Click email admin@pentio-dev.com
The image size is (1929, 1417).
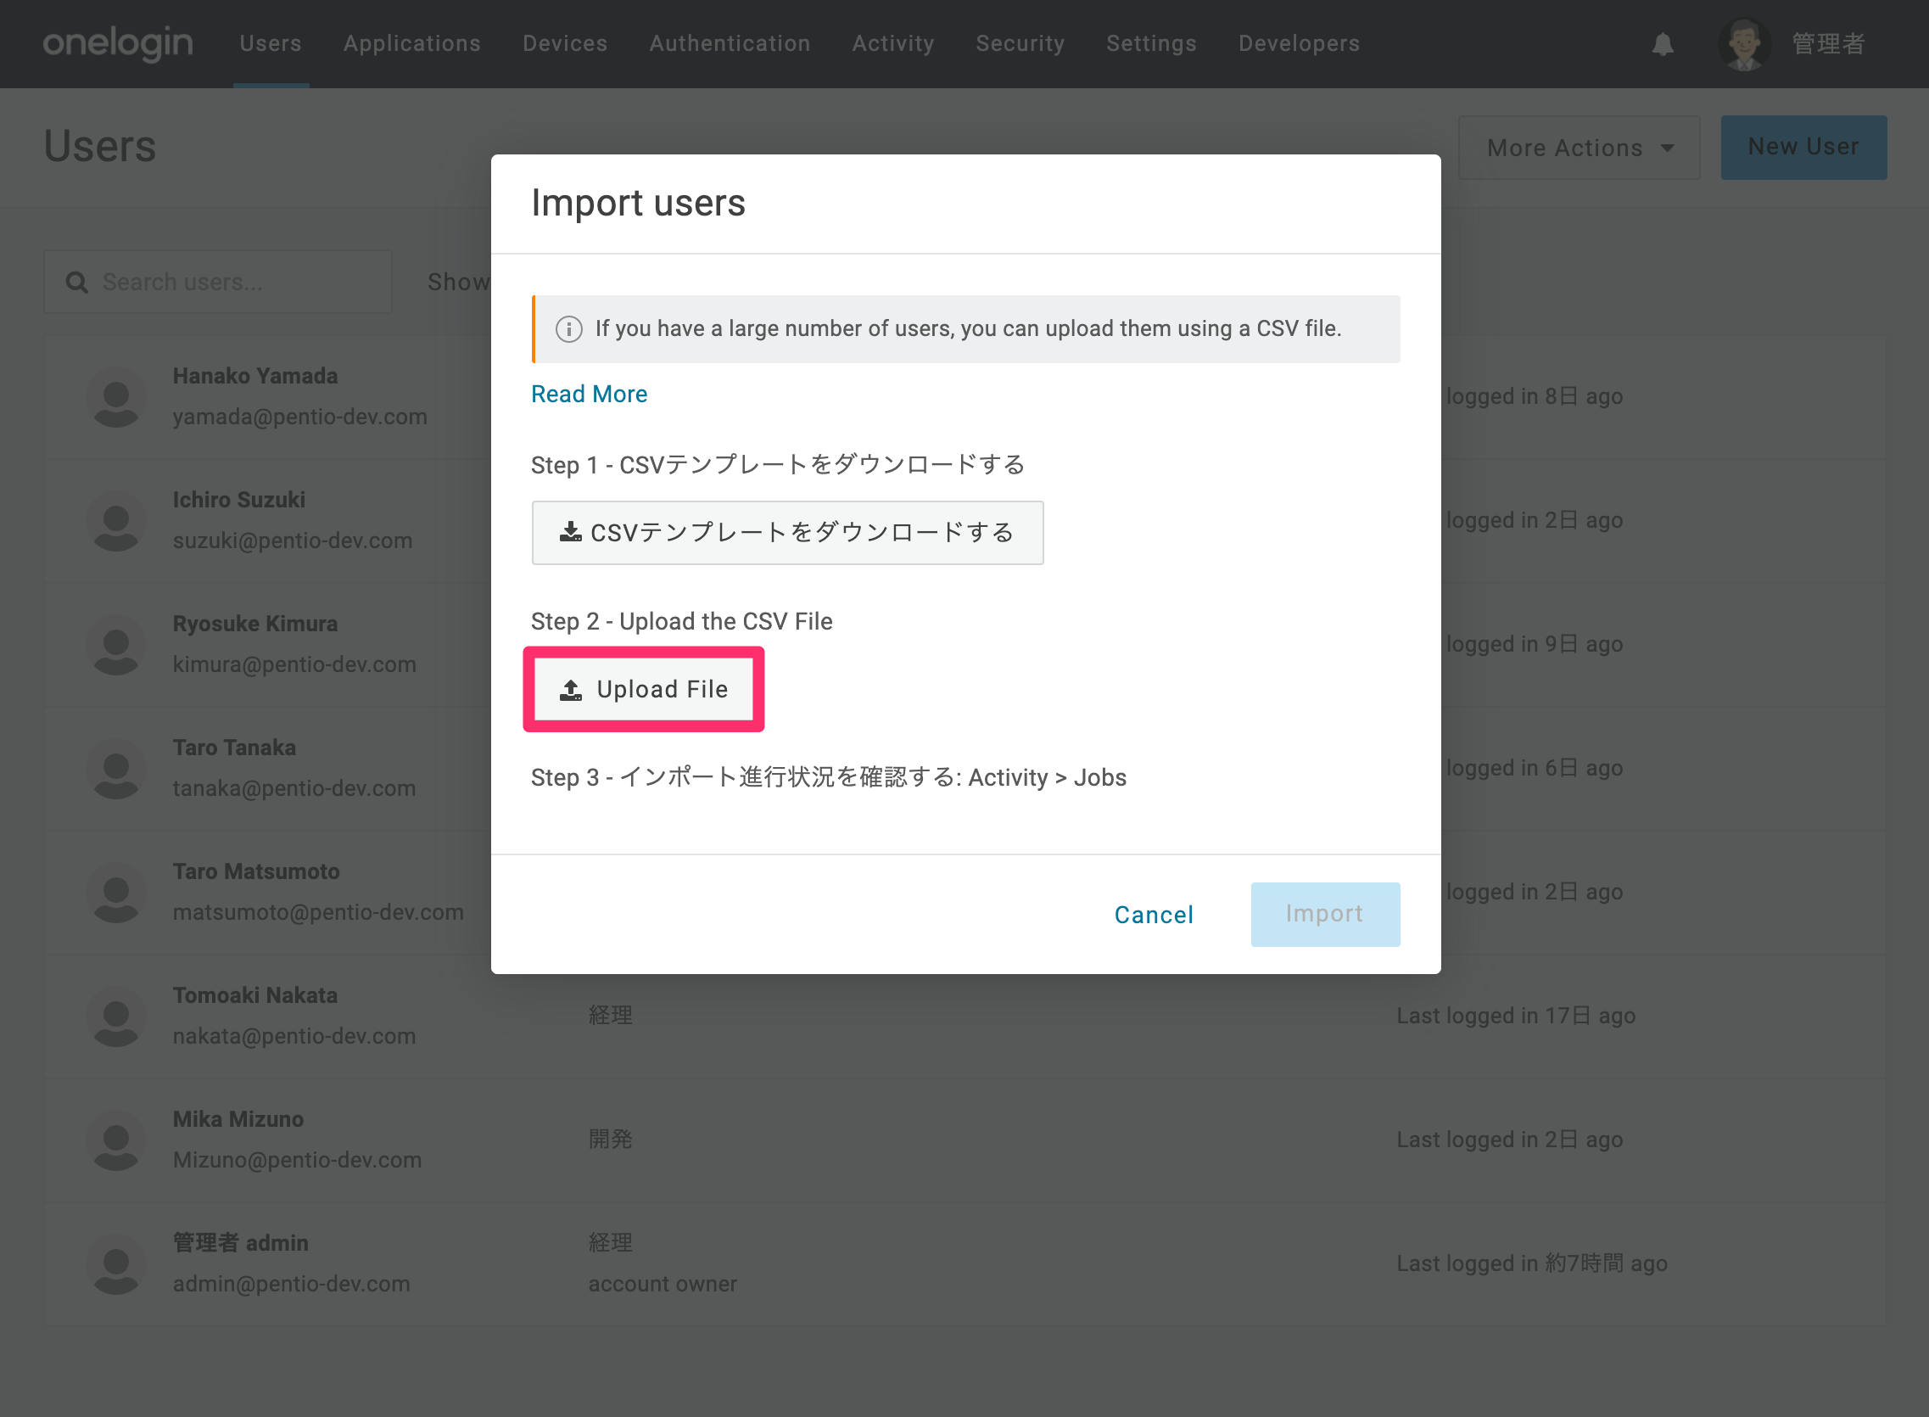click(x=292, y=1284)
